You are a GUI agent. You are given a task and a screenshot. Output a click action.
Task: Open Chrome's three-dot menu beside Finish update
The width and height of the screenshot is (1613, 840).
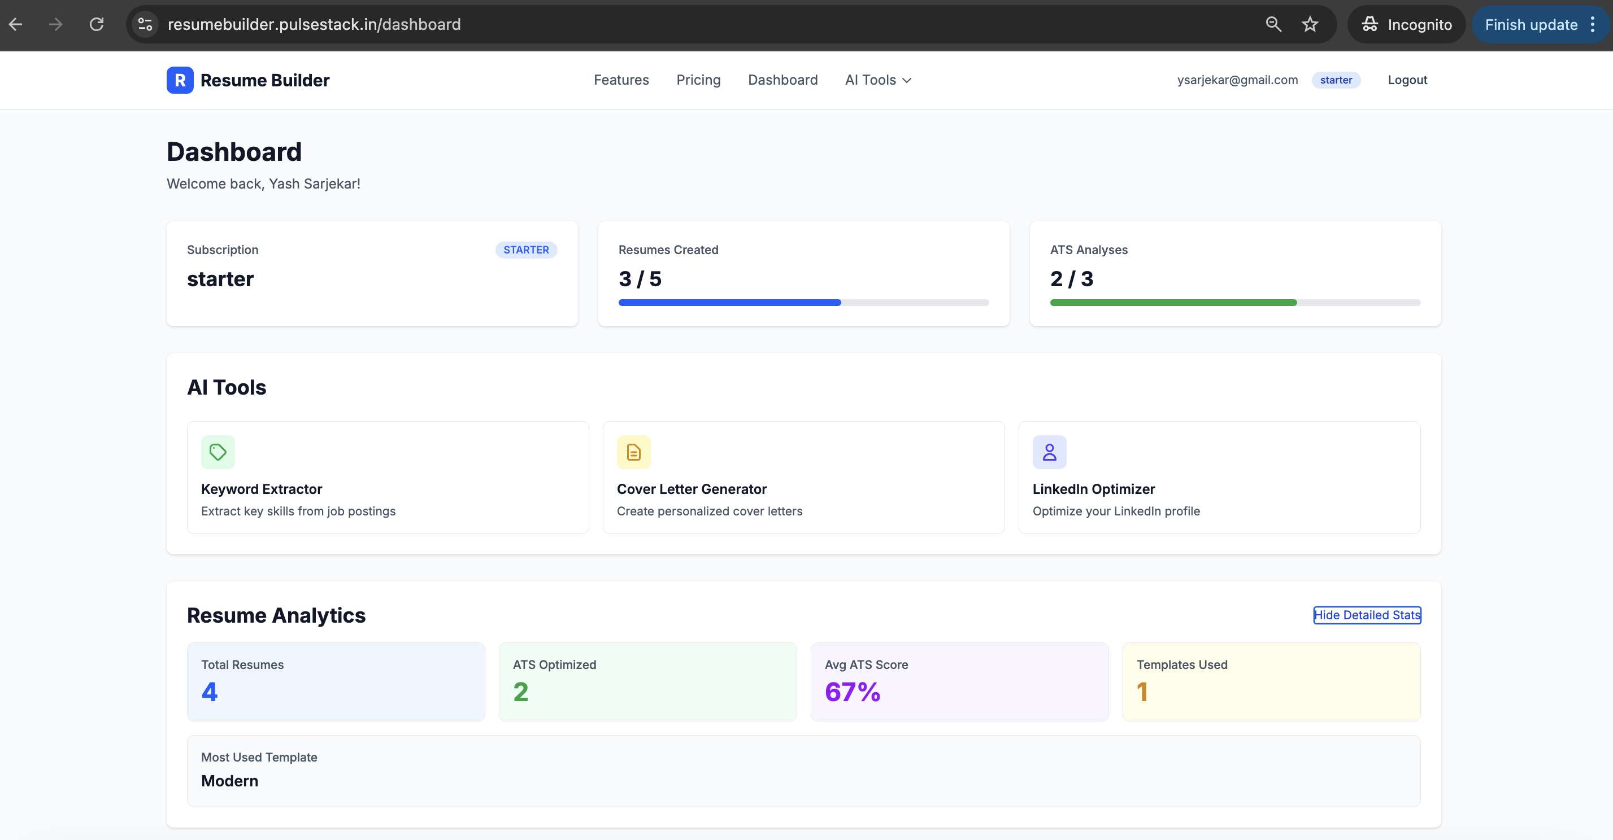coord(1592,24)
